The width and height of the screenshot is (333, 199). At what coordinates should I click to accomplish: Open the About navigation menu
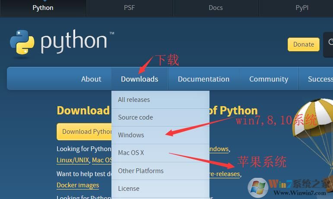point(91,79)
